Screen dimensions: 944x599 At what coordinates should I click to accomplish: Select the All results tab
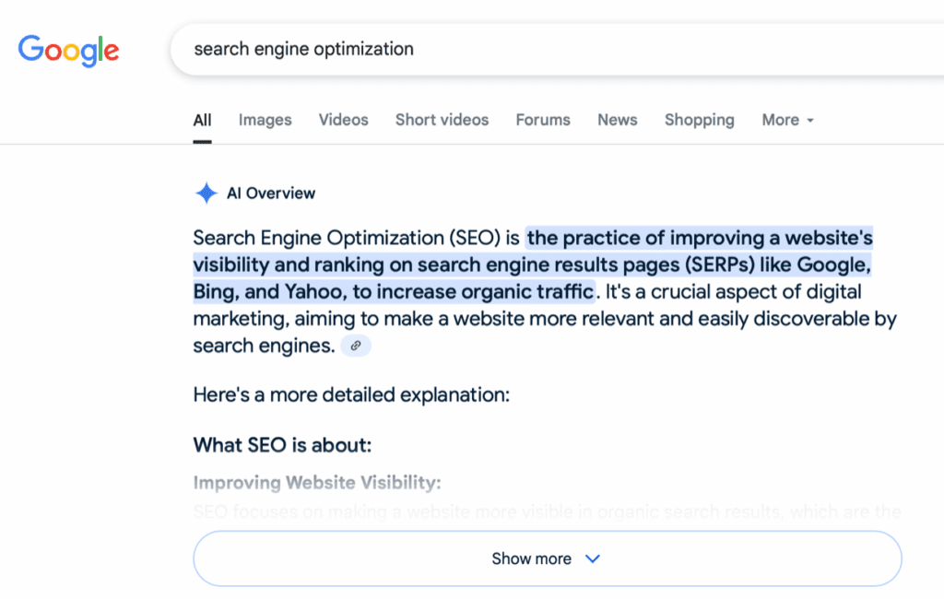202,120
